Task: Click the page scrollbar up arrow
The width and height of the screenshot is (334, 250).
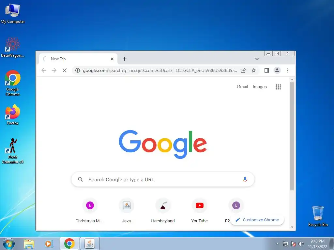Action: pyautogui.click(x=292, y=79)
